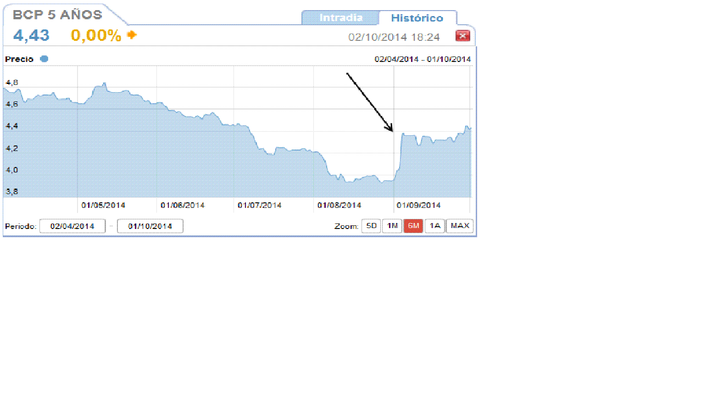The width and height of the screenshot is (701, 396).
Task: Select the 6M zoom button
Action: (413, 226)
